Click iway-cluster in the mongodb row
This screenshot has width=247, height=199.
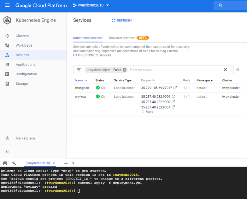coord(231,88)
